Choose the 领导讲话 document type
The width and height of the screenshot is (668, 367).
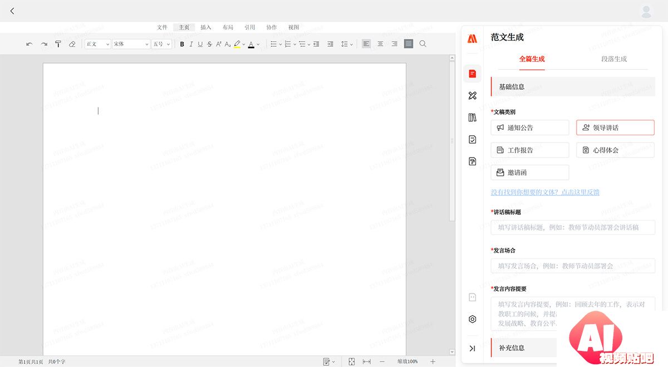pyautogui.click(x=615, y=128)
